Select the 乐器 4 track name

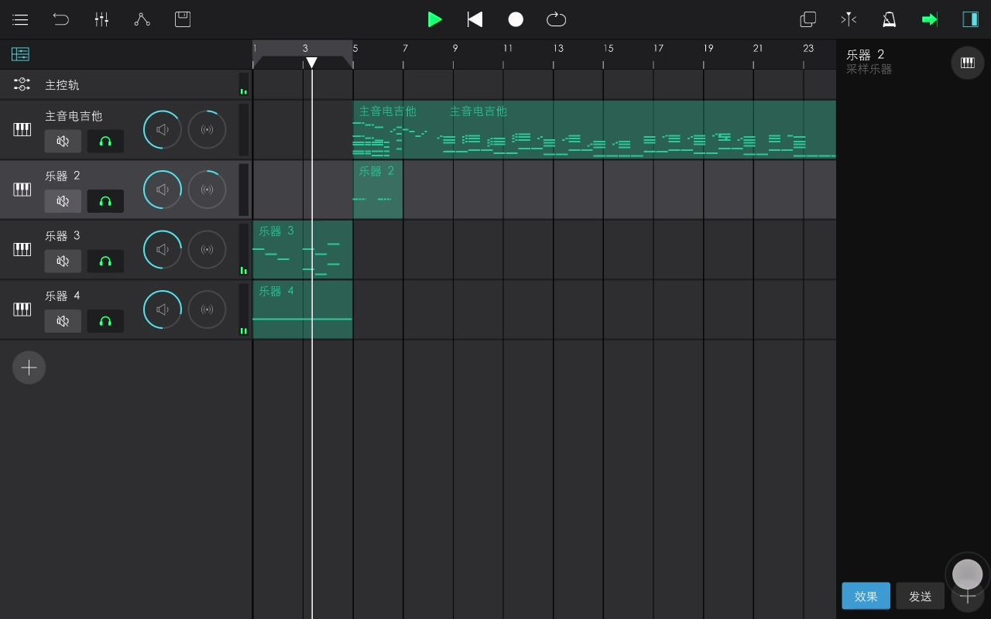point(63,296)
